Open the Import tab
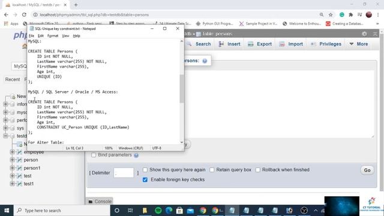Screen dimensions: 384x216 pos(291,44)
